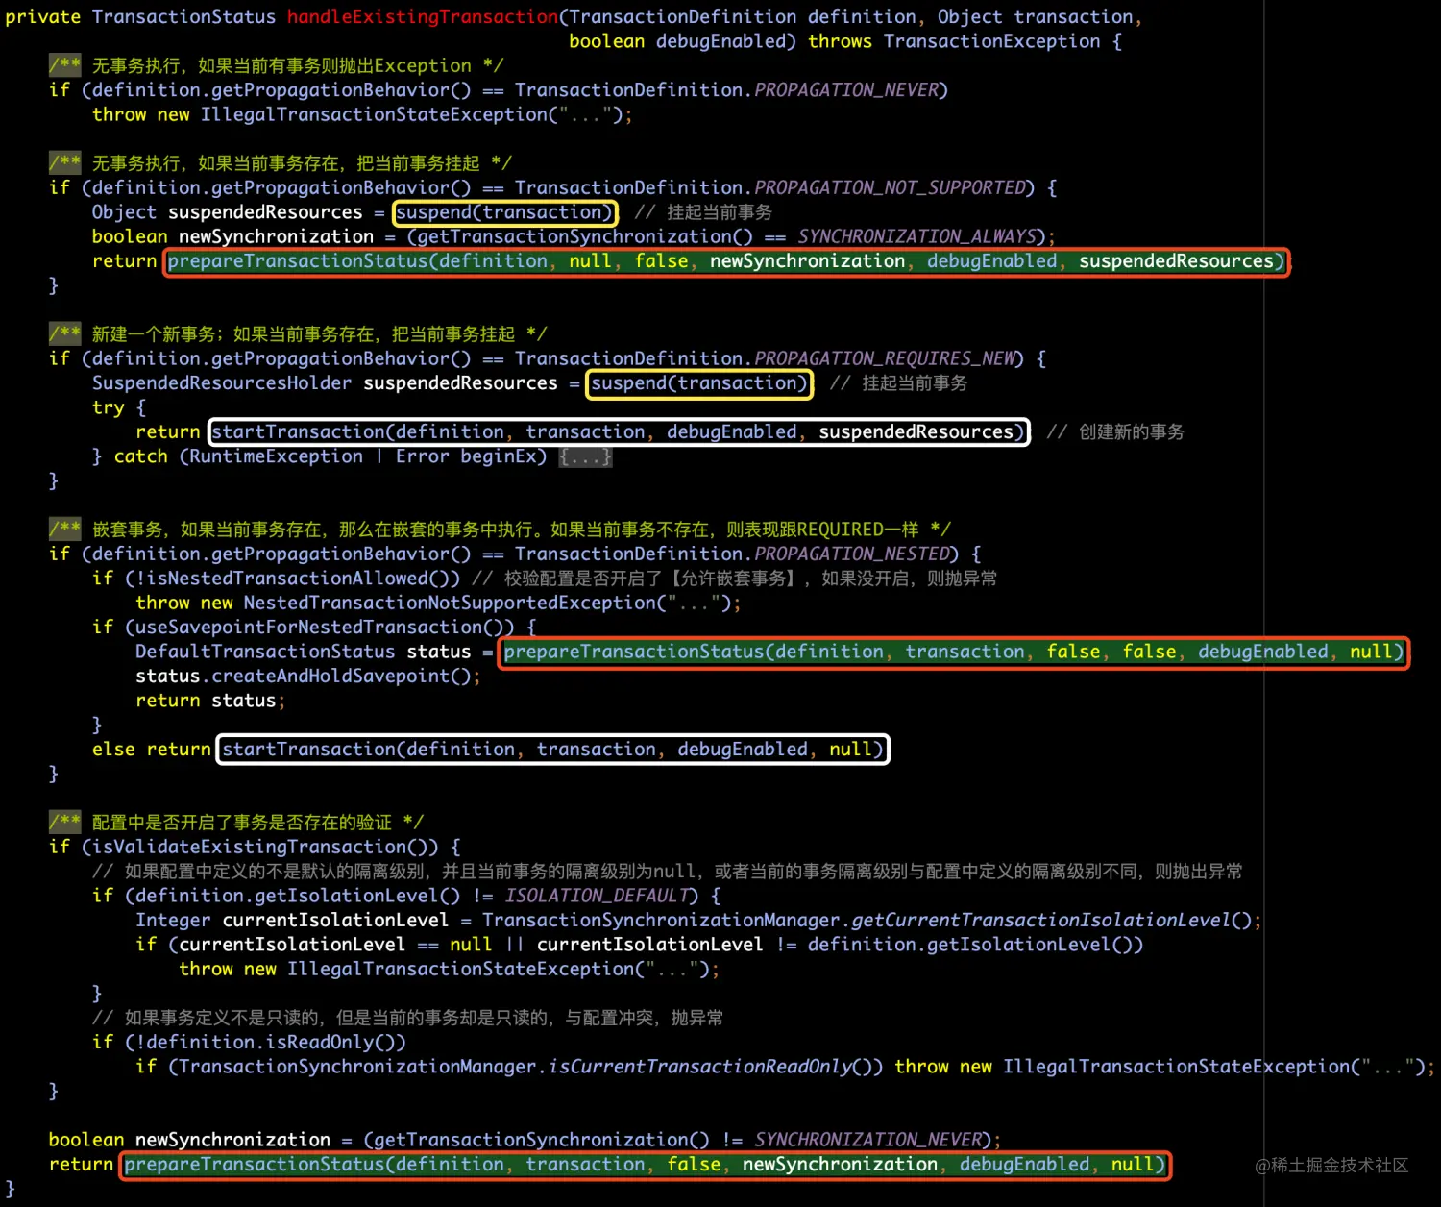
Task: Click prepareTransactionStatus call on the final return line
Action: point(646,1165)
